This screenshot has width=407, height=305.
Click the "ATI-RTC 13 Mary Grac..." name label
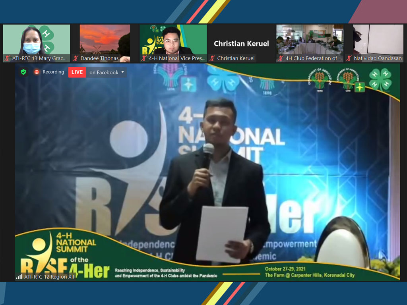click(39, 58)
